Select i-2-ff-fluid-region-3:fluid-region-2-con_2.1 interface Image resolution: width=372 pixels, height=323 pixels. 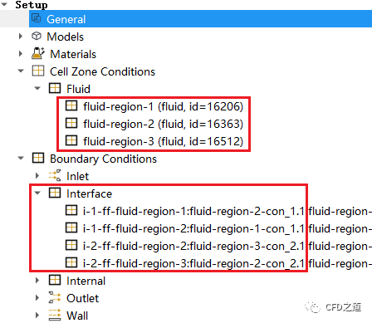coord(185,263)
